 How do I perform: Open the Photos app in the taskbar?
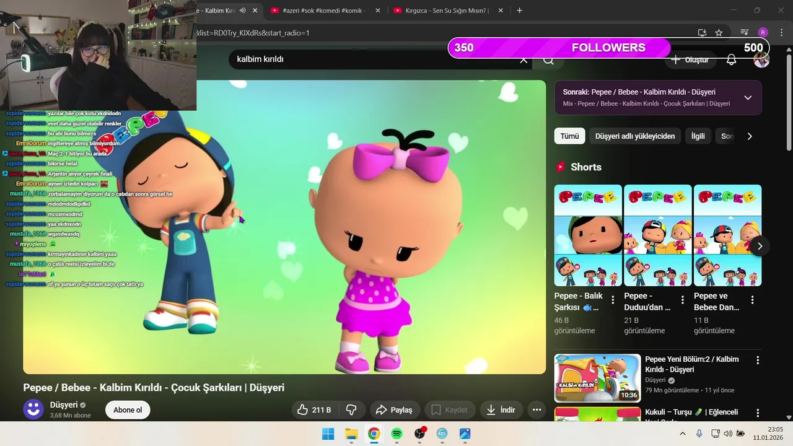[465, 434]
